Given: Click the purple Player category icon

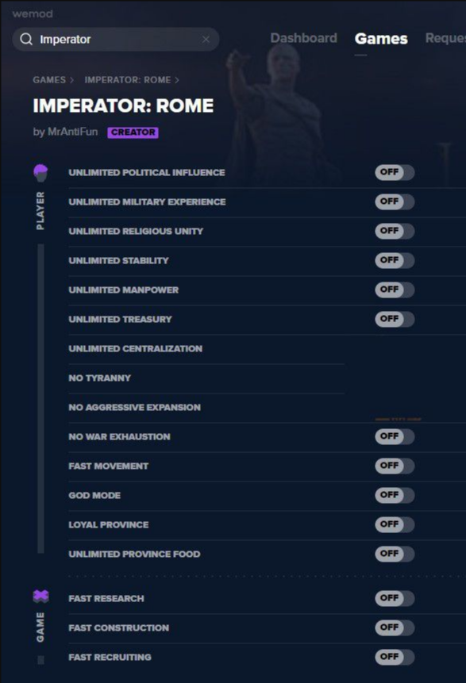Looking at the screenshot, I should click(40, 173).
